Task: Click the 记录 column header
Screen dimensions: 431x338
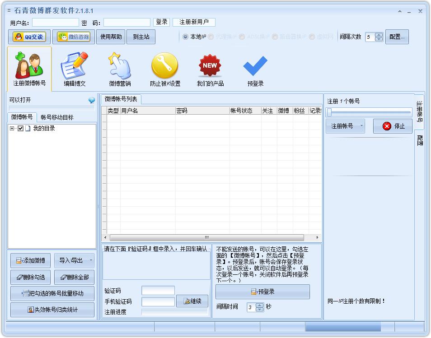Action: pyautogui.click(x=315, y=111)
